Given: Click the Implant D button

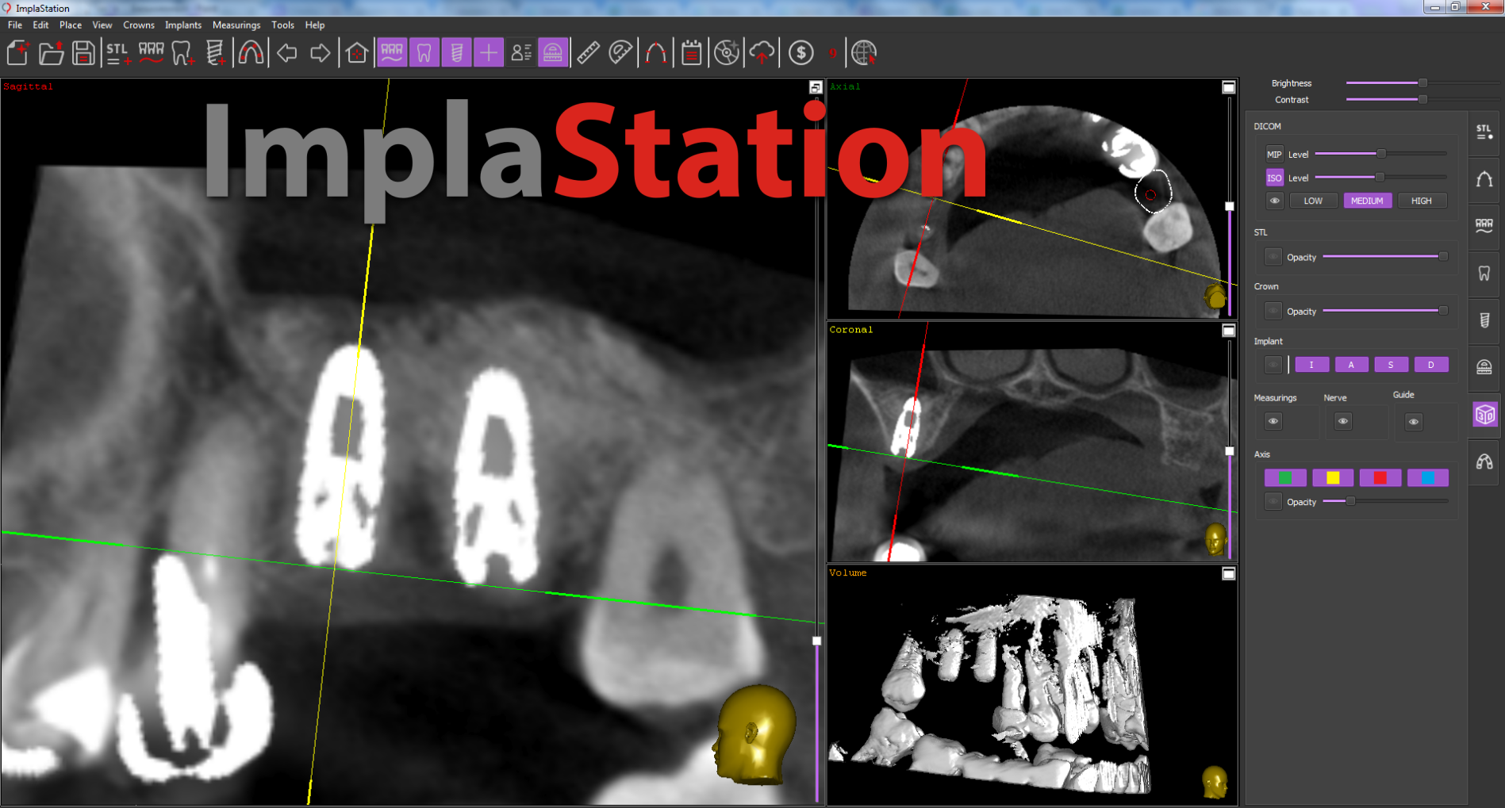Looking at the screenshot, I should [x=1431, y=365].
